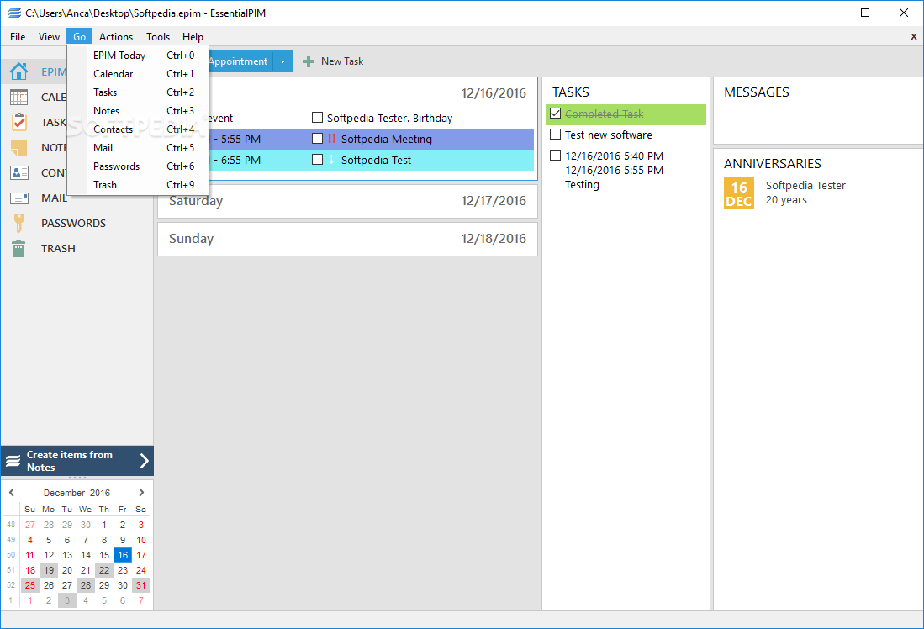The height and width of the screenshot is (629, 924).
Task: Open the Tools menu
Action: tap(158, 36)
